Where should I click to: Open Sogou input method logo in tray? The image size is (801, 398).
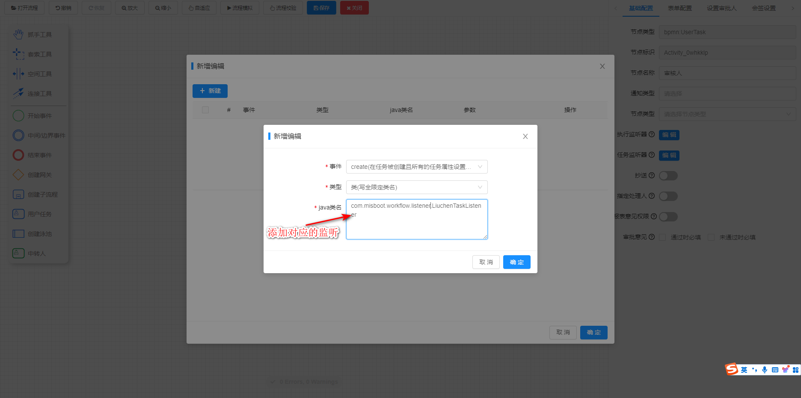[732, 369]
